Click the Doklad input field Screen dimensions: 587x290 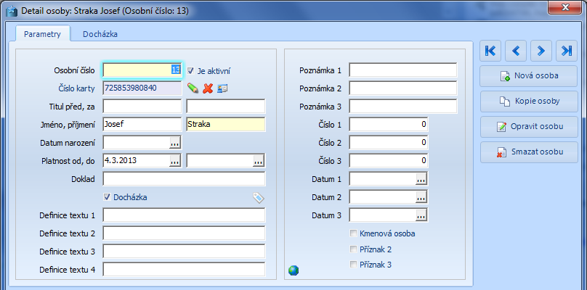coord(185,179)
